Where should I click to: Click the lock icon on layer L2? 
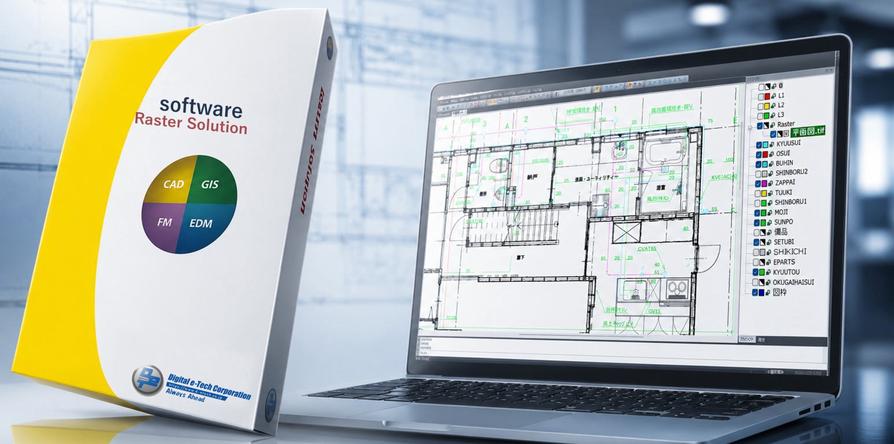click(774, 106)
